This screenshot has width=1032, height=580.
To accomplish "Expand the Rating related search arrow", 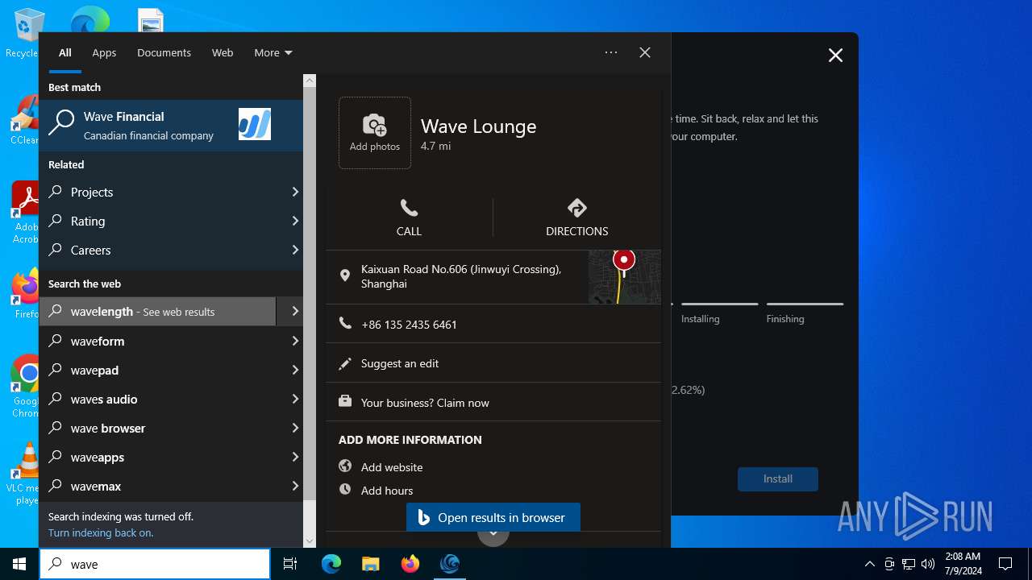I will coord(295,221).
